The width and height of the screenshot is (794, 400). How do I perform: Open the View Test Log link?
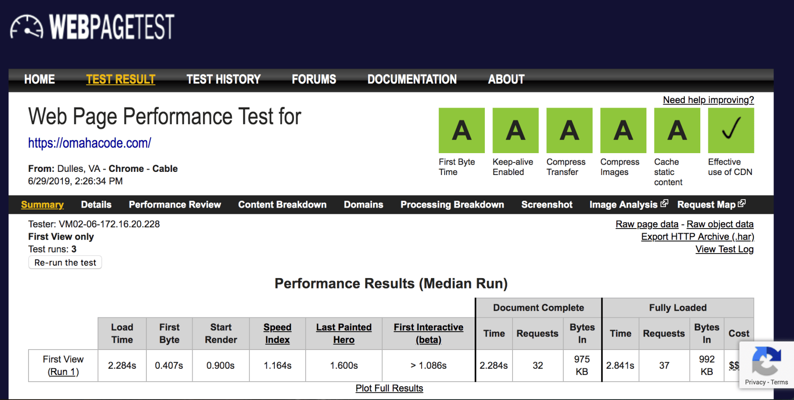click(724, 249)
